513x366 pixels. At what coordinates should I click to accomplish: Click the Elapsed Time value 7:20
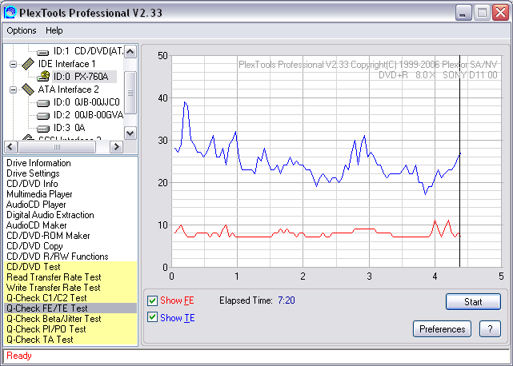pos(287,300)
